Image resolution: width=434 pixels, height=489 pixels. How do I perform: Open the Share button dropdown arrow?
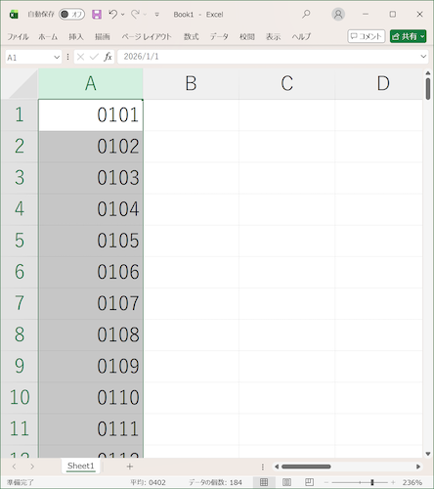[422, 36]
